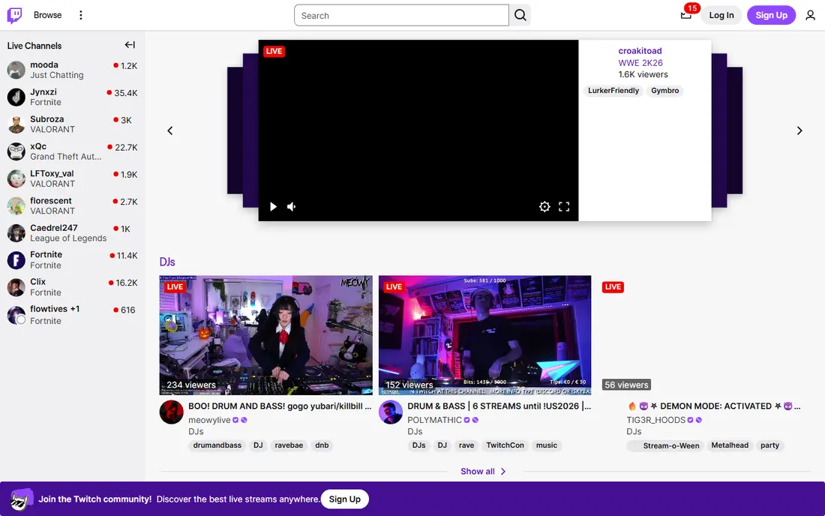Open Caedrel247's channel avatar
Image resolution: width=825 pixels, height=516 pixels.
pyautogui.click(x=16, y=233)
